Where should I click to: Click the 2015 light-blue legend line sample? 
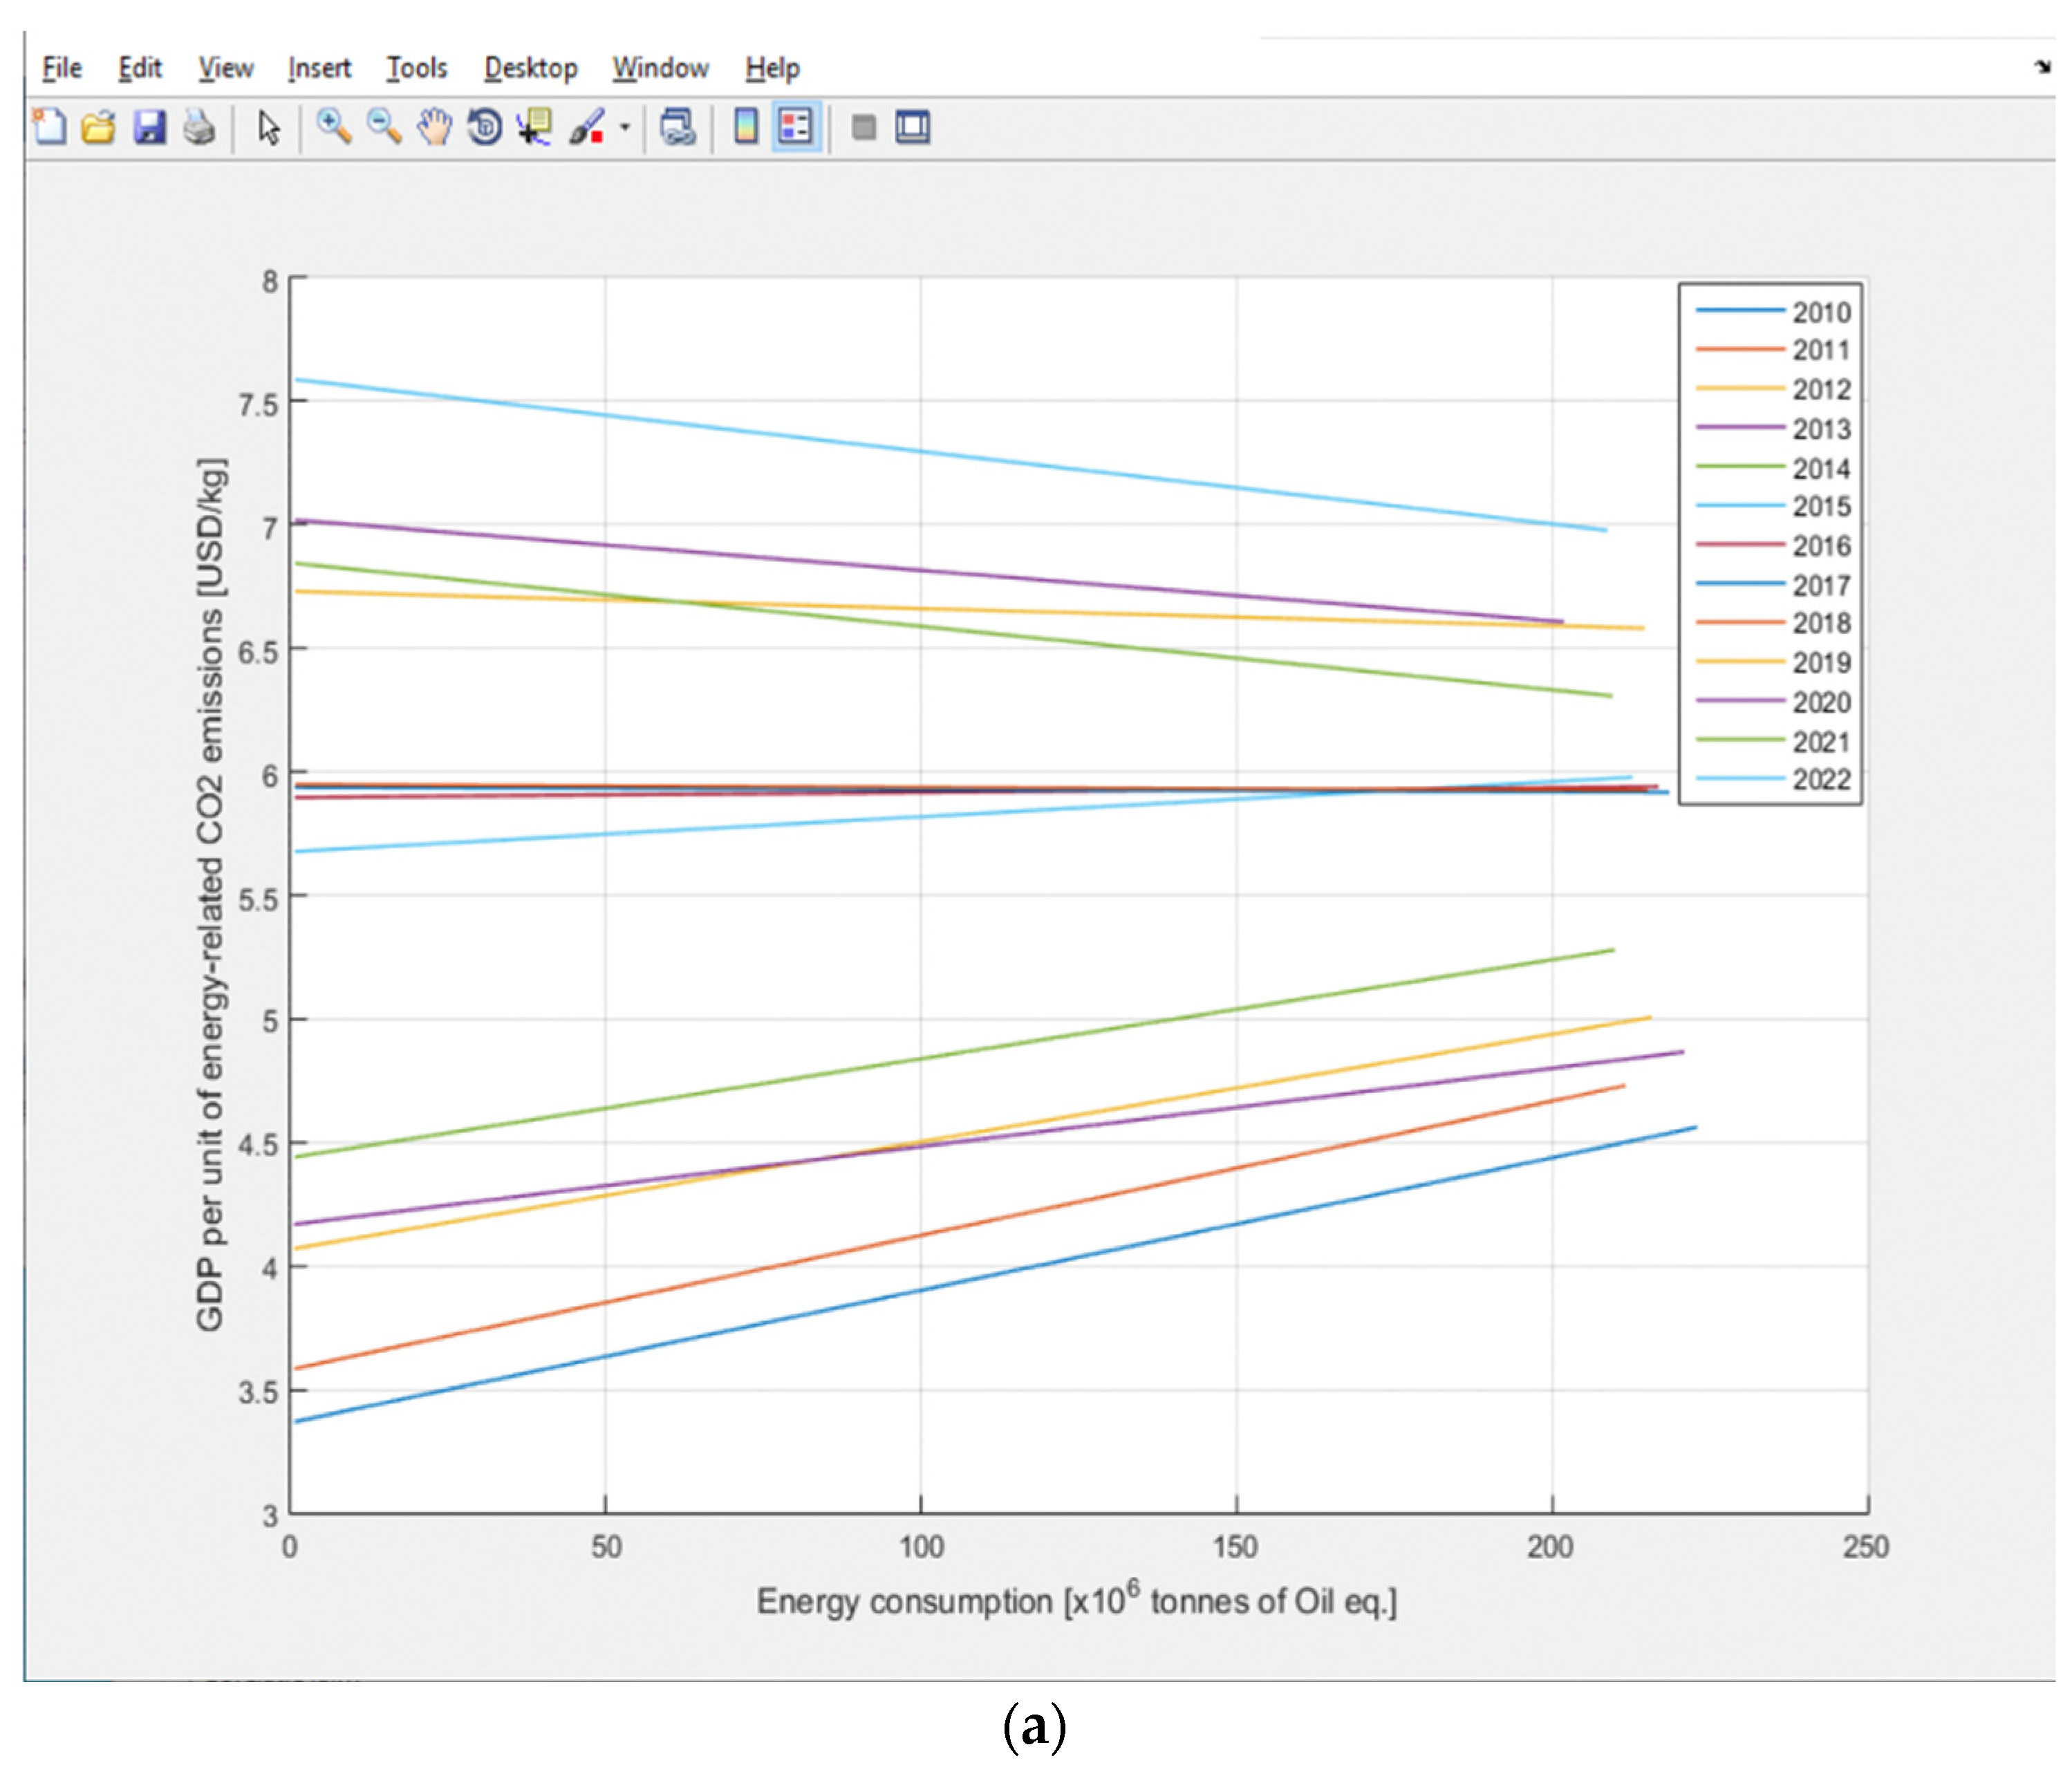[x=1740, y=506]
